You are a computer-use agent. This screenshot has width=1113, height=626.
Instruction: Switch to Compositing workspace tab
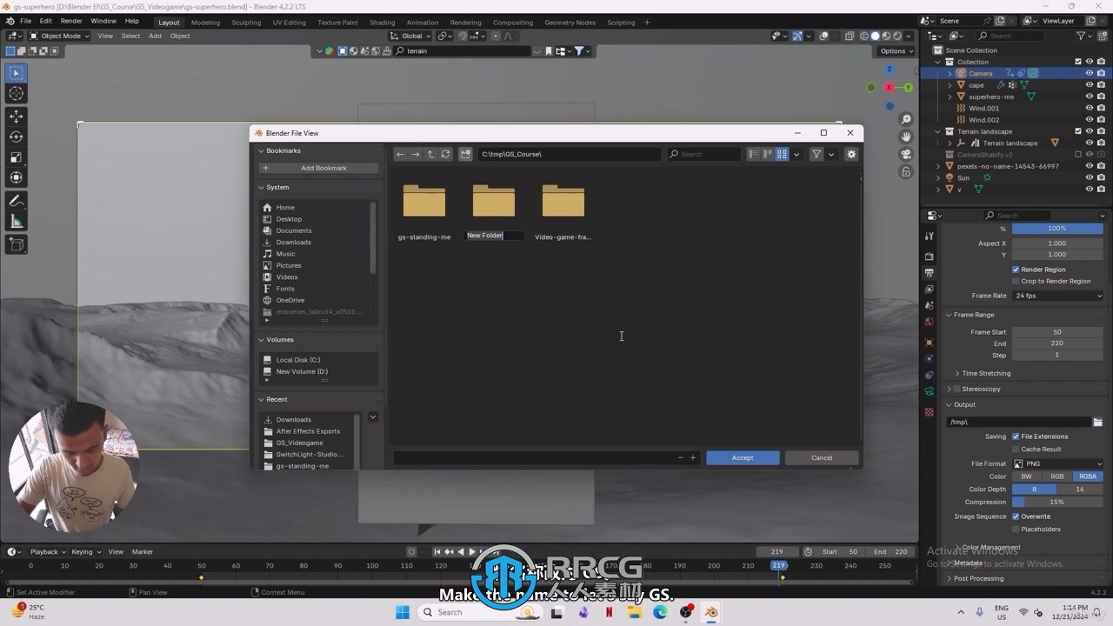click(x=513, y=23)
